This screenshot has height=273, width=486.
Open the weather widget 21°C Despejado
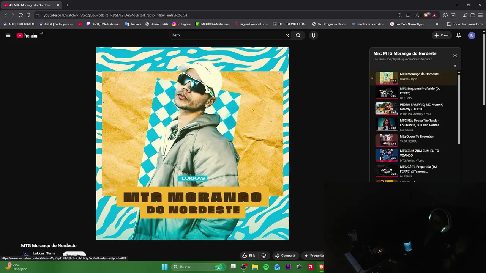point(16,267)
